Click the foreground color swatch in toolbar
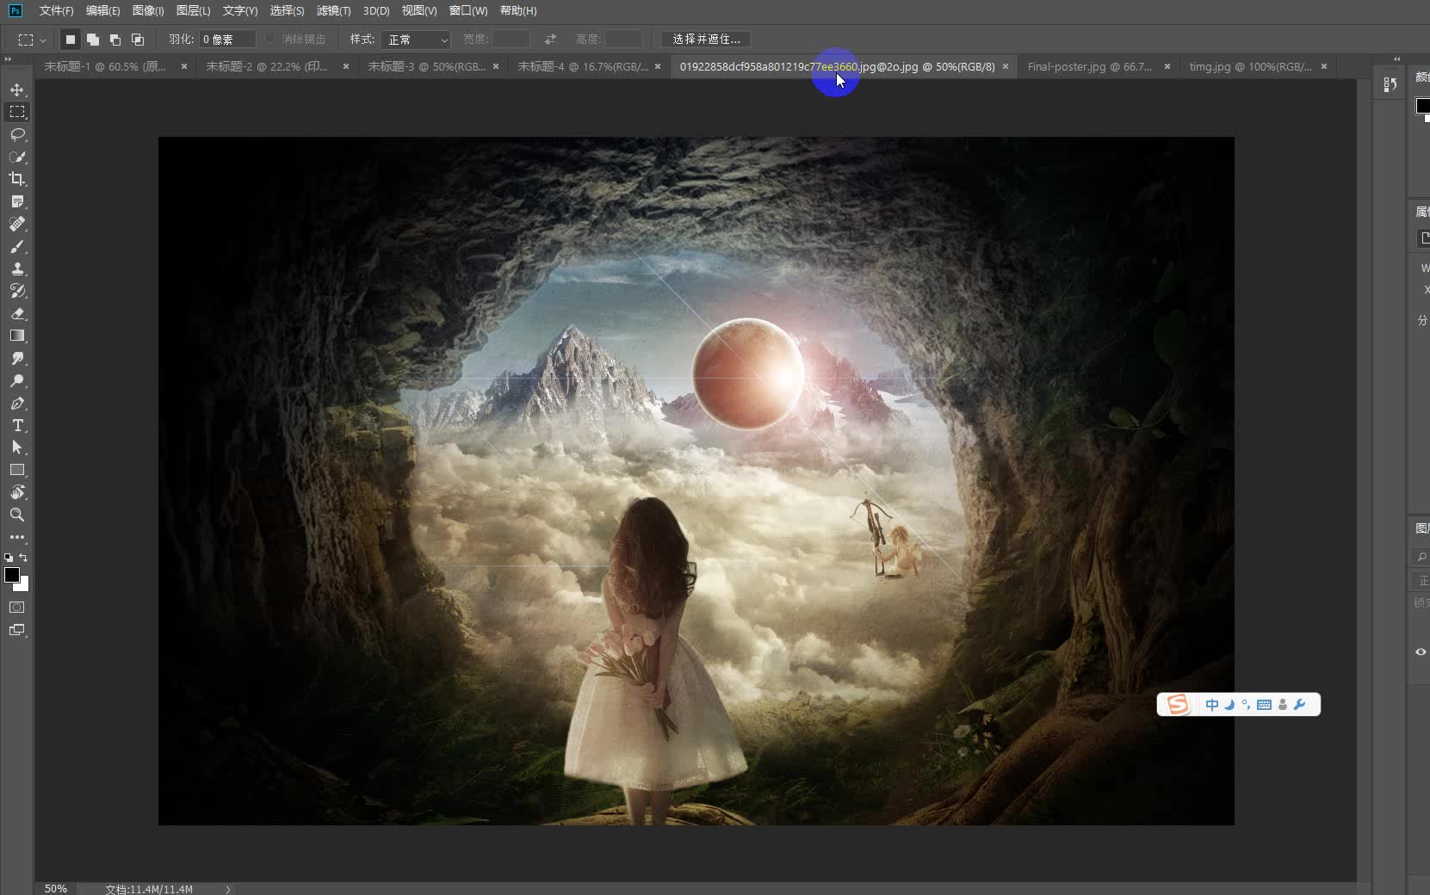Viewport: 1430px width, 895px height. coord(12,575)
